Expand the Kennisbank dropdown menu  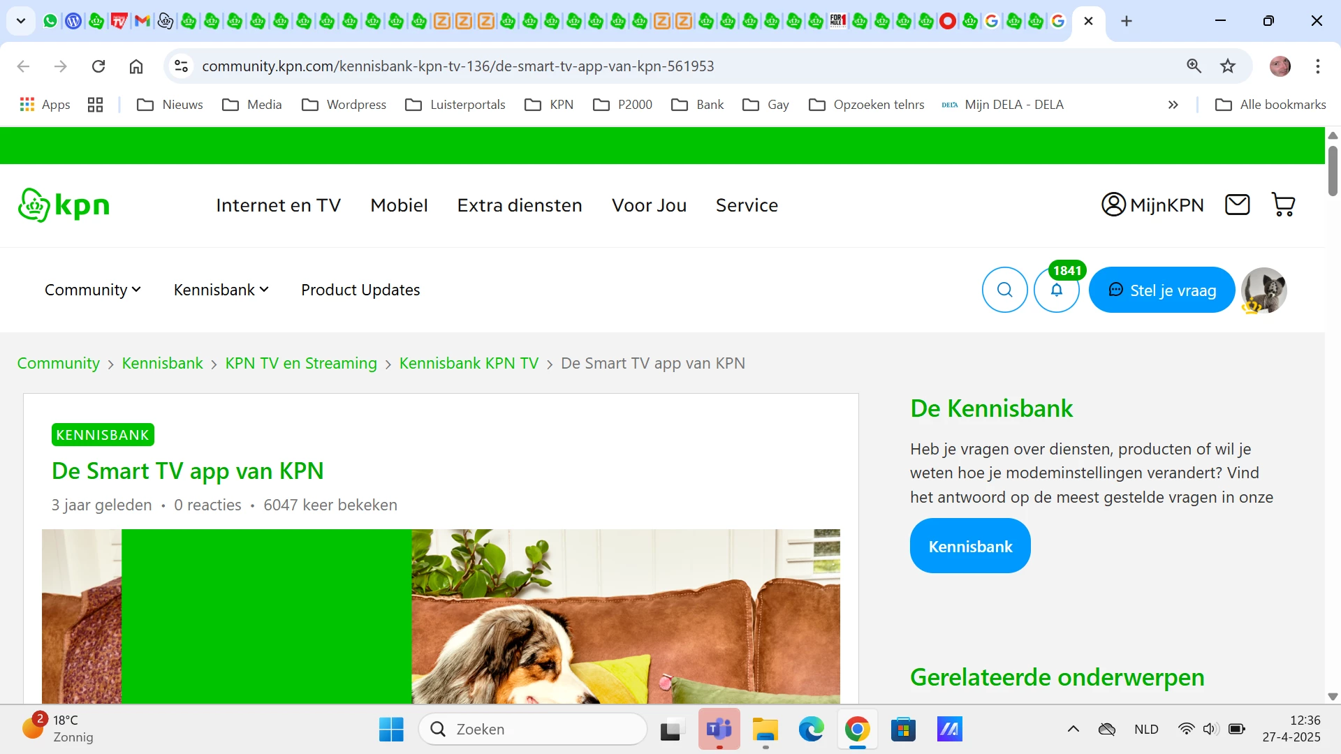point(221,290)
